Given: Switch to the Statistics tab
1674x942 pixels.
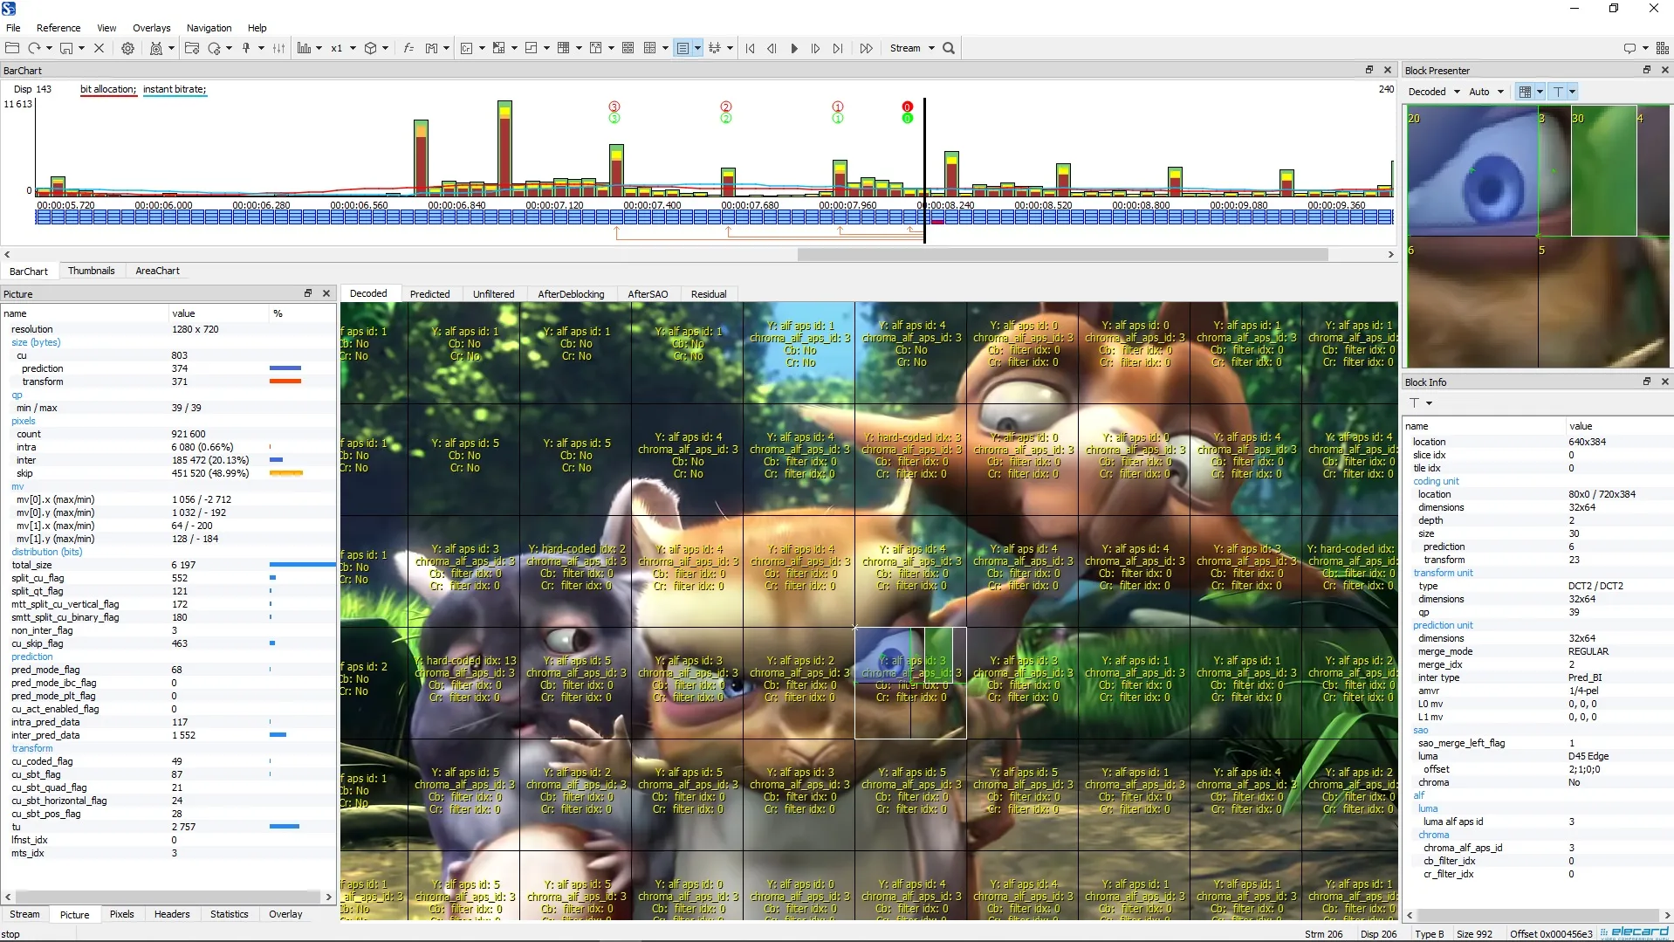Looking at the screenshot, I should pyautogui.click(x=229, y=914).
